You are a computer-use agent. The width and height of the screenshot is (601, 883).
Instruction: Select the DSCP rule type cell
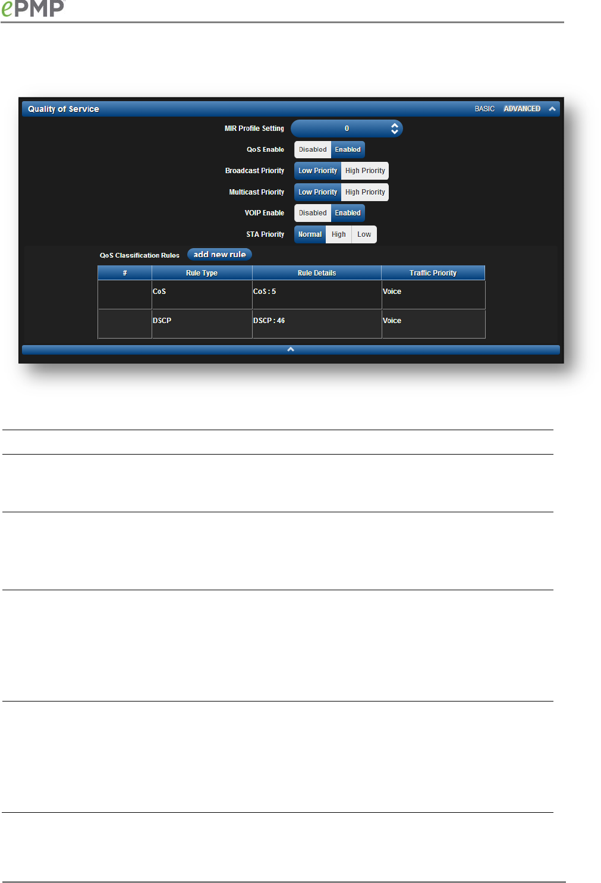(202, 324)
